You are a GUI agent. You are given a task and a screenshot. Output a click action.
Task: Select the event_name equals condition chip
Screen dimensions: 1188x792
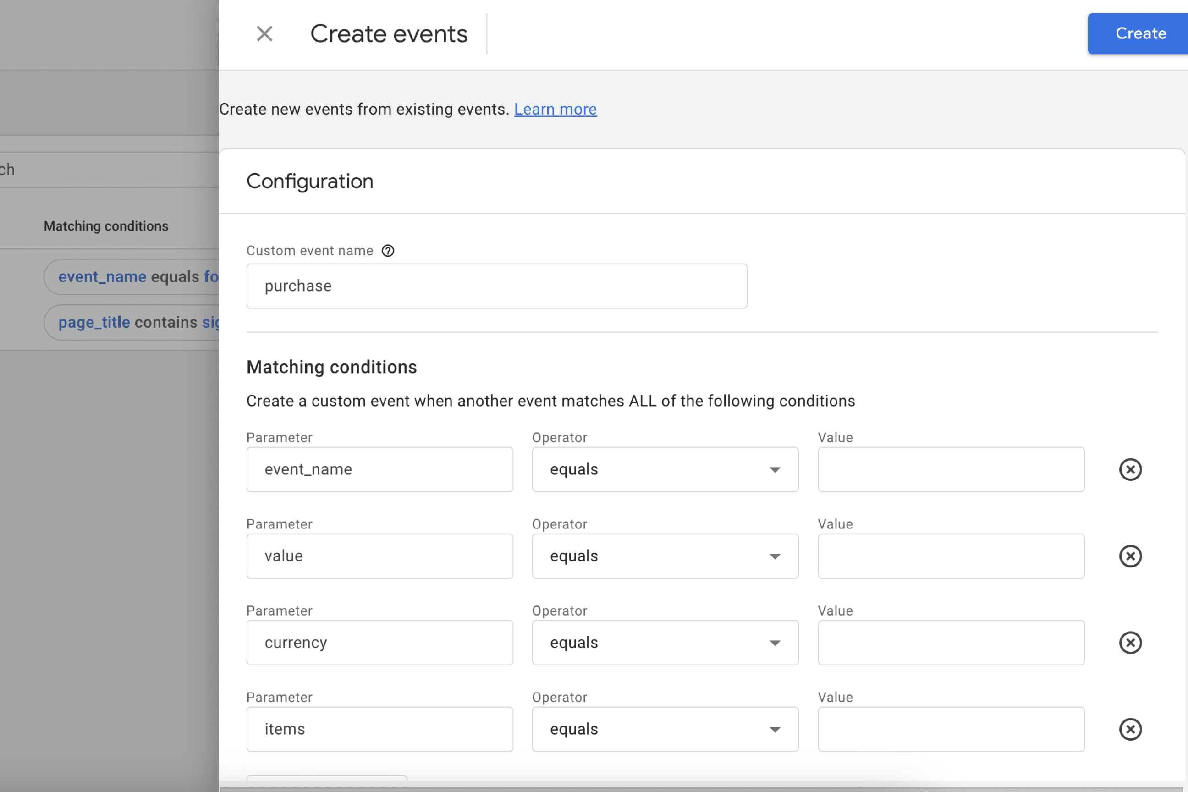[x=134, y=276]
